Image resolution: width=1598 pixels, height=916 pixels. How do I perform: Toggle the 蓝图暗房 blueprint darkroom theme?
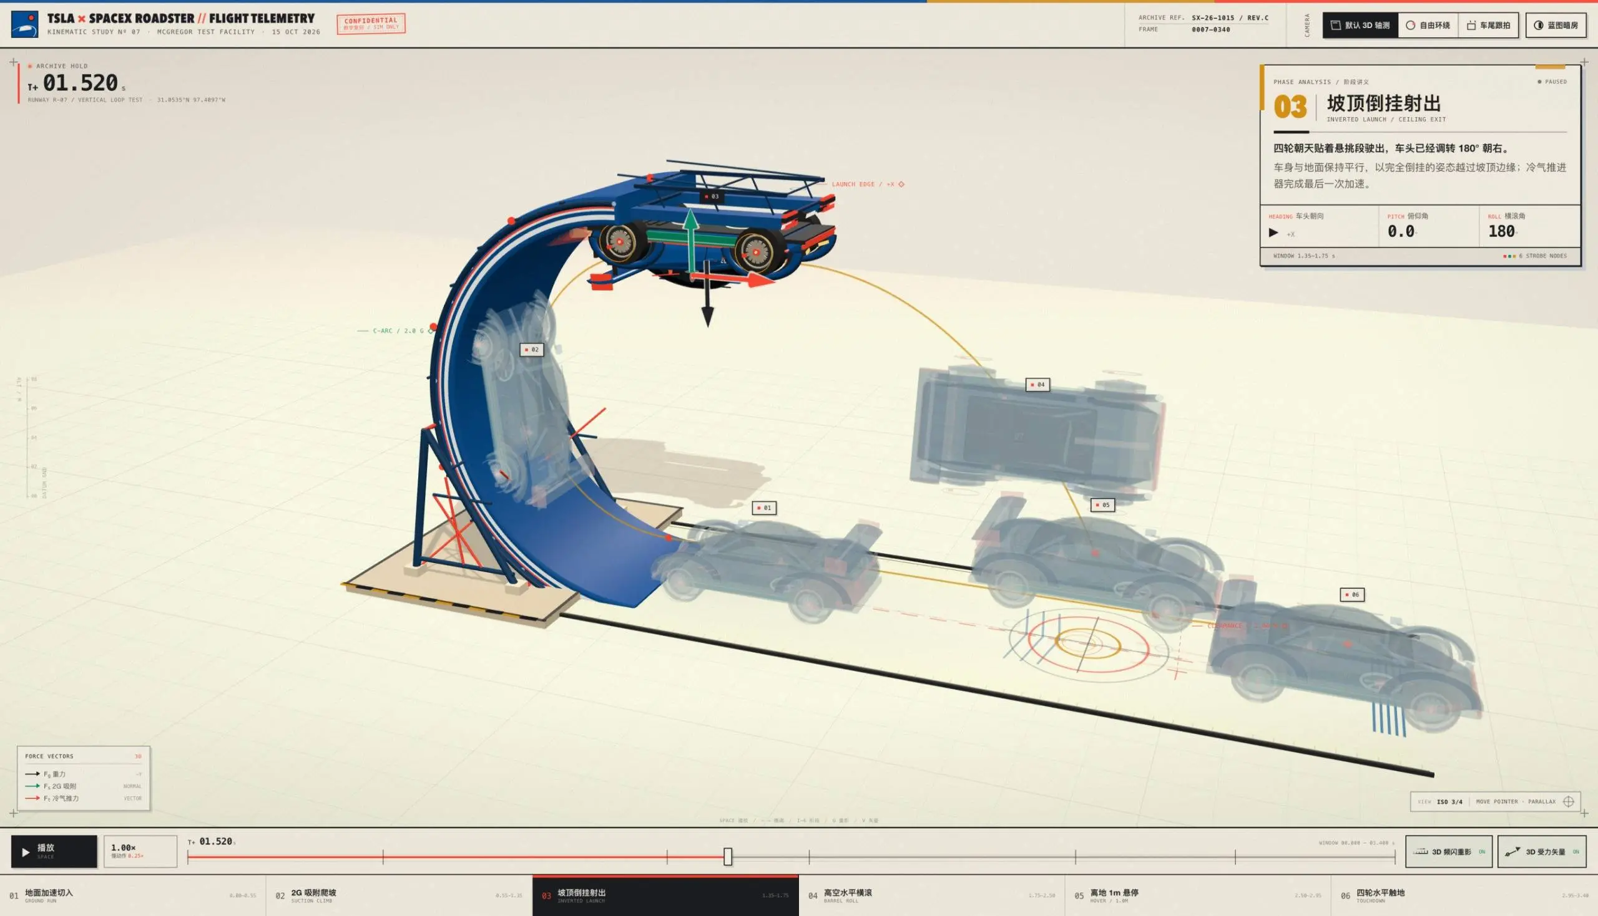pyautogui.click(x=1555, y=25)
